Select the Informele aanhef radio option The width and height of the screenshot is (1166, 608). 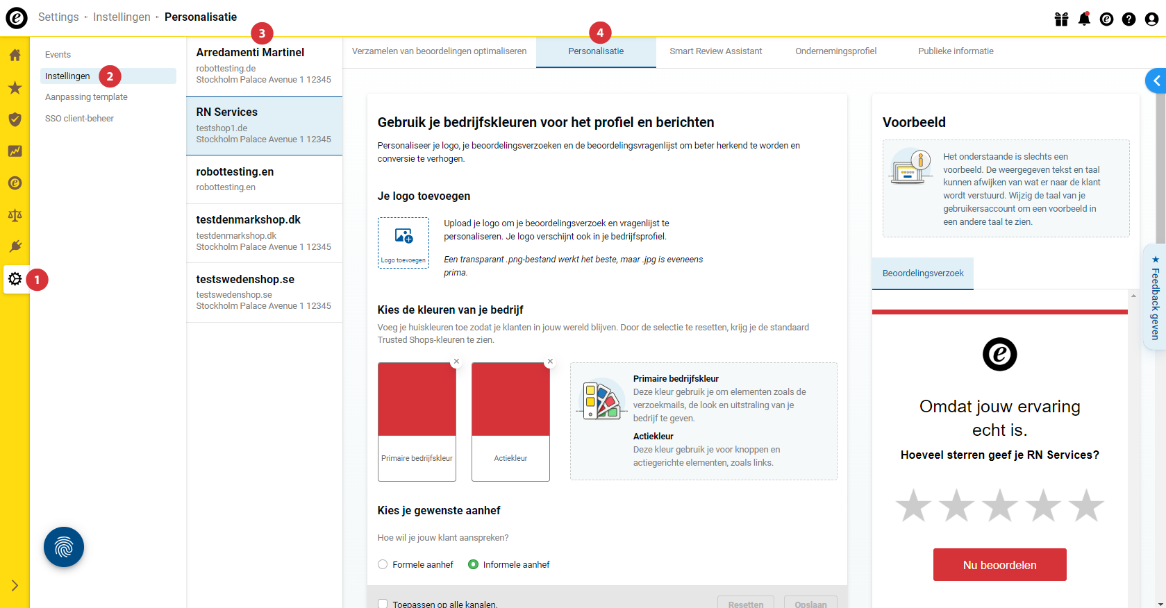pos(473,564)
